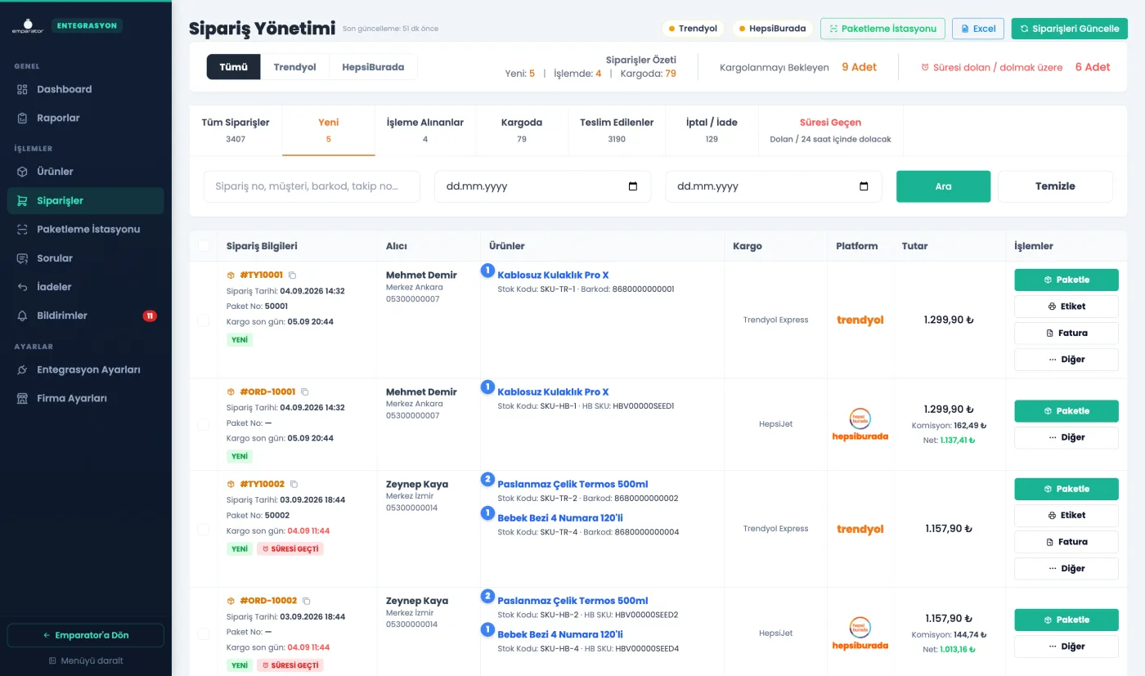This screenshot has height=676, width=1145.
Task: Click the red 11 notifications badge
Action: (150, 316)
